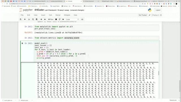Move selected cell down arrow
The width and height of the screenshot is (181, 102).
tap(45, 20)
